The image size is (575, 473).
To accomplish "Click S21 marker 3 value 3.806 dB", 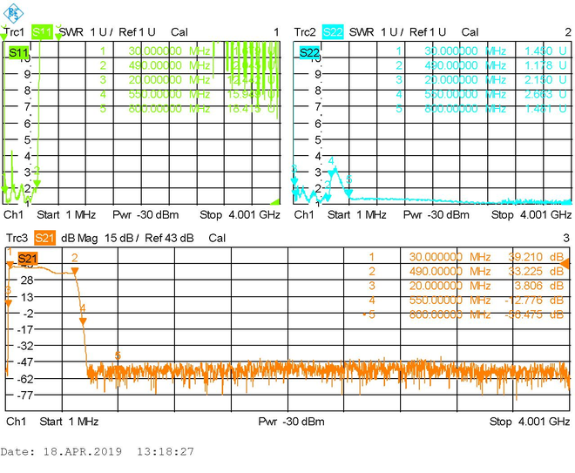I will (538, 286).
